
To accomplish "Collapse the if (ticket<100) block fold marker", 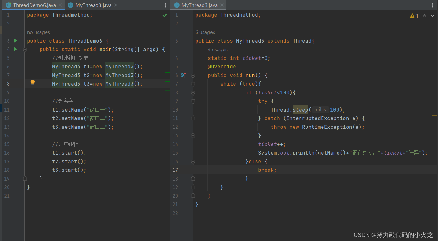I will click(x=193, y=93).
